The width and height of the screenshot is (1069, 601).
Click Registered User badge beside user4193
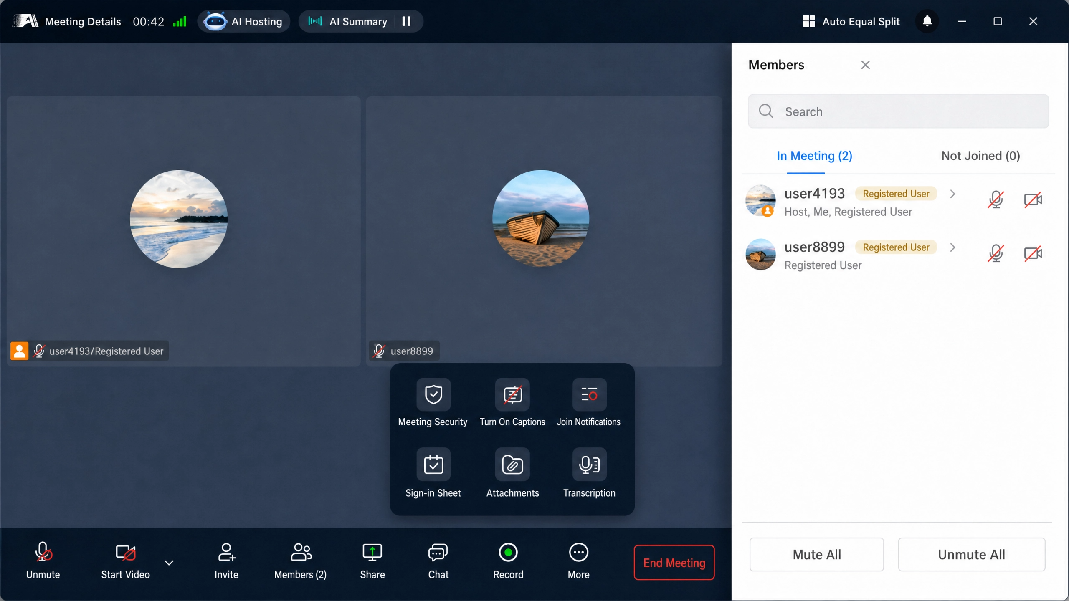pyautogui.click(x=896, y=194)
